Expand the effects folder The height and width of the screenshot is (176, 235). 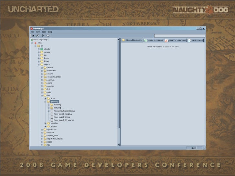(39, 49)
